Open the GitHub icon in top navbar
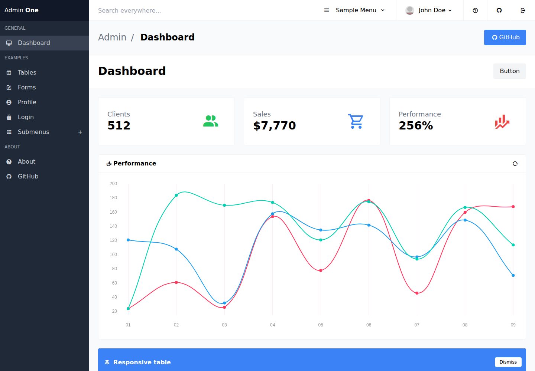Screen dimensions: 535x371 pyautogui.click(x=499, y=10)
